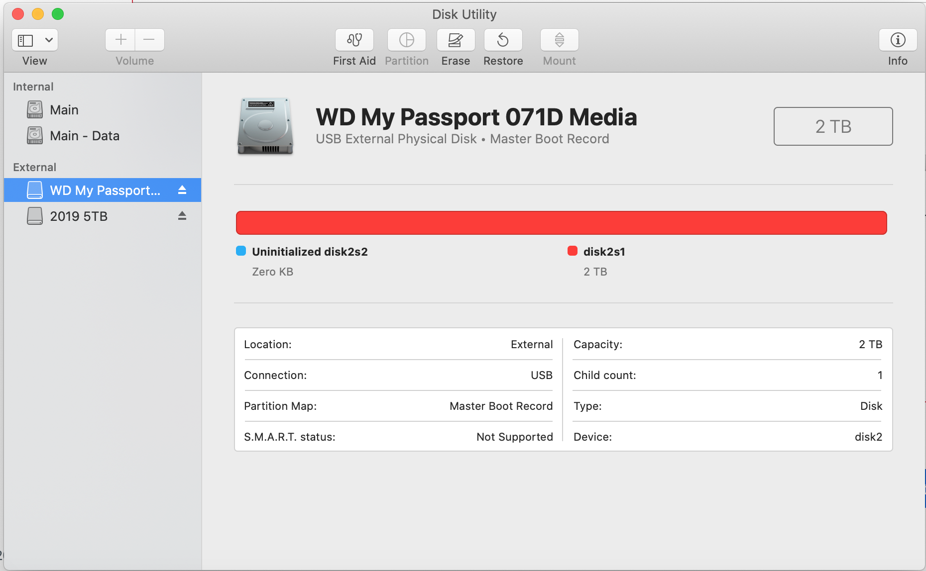Select WD My Passport in sidebar
This screenshot has width=926, height=571.
(x=105, y=190)
